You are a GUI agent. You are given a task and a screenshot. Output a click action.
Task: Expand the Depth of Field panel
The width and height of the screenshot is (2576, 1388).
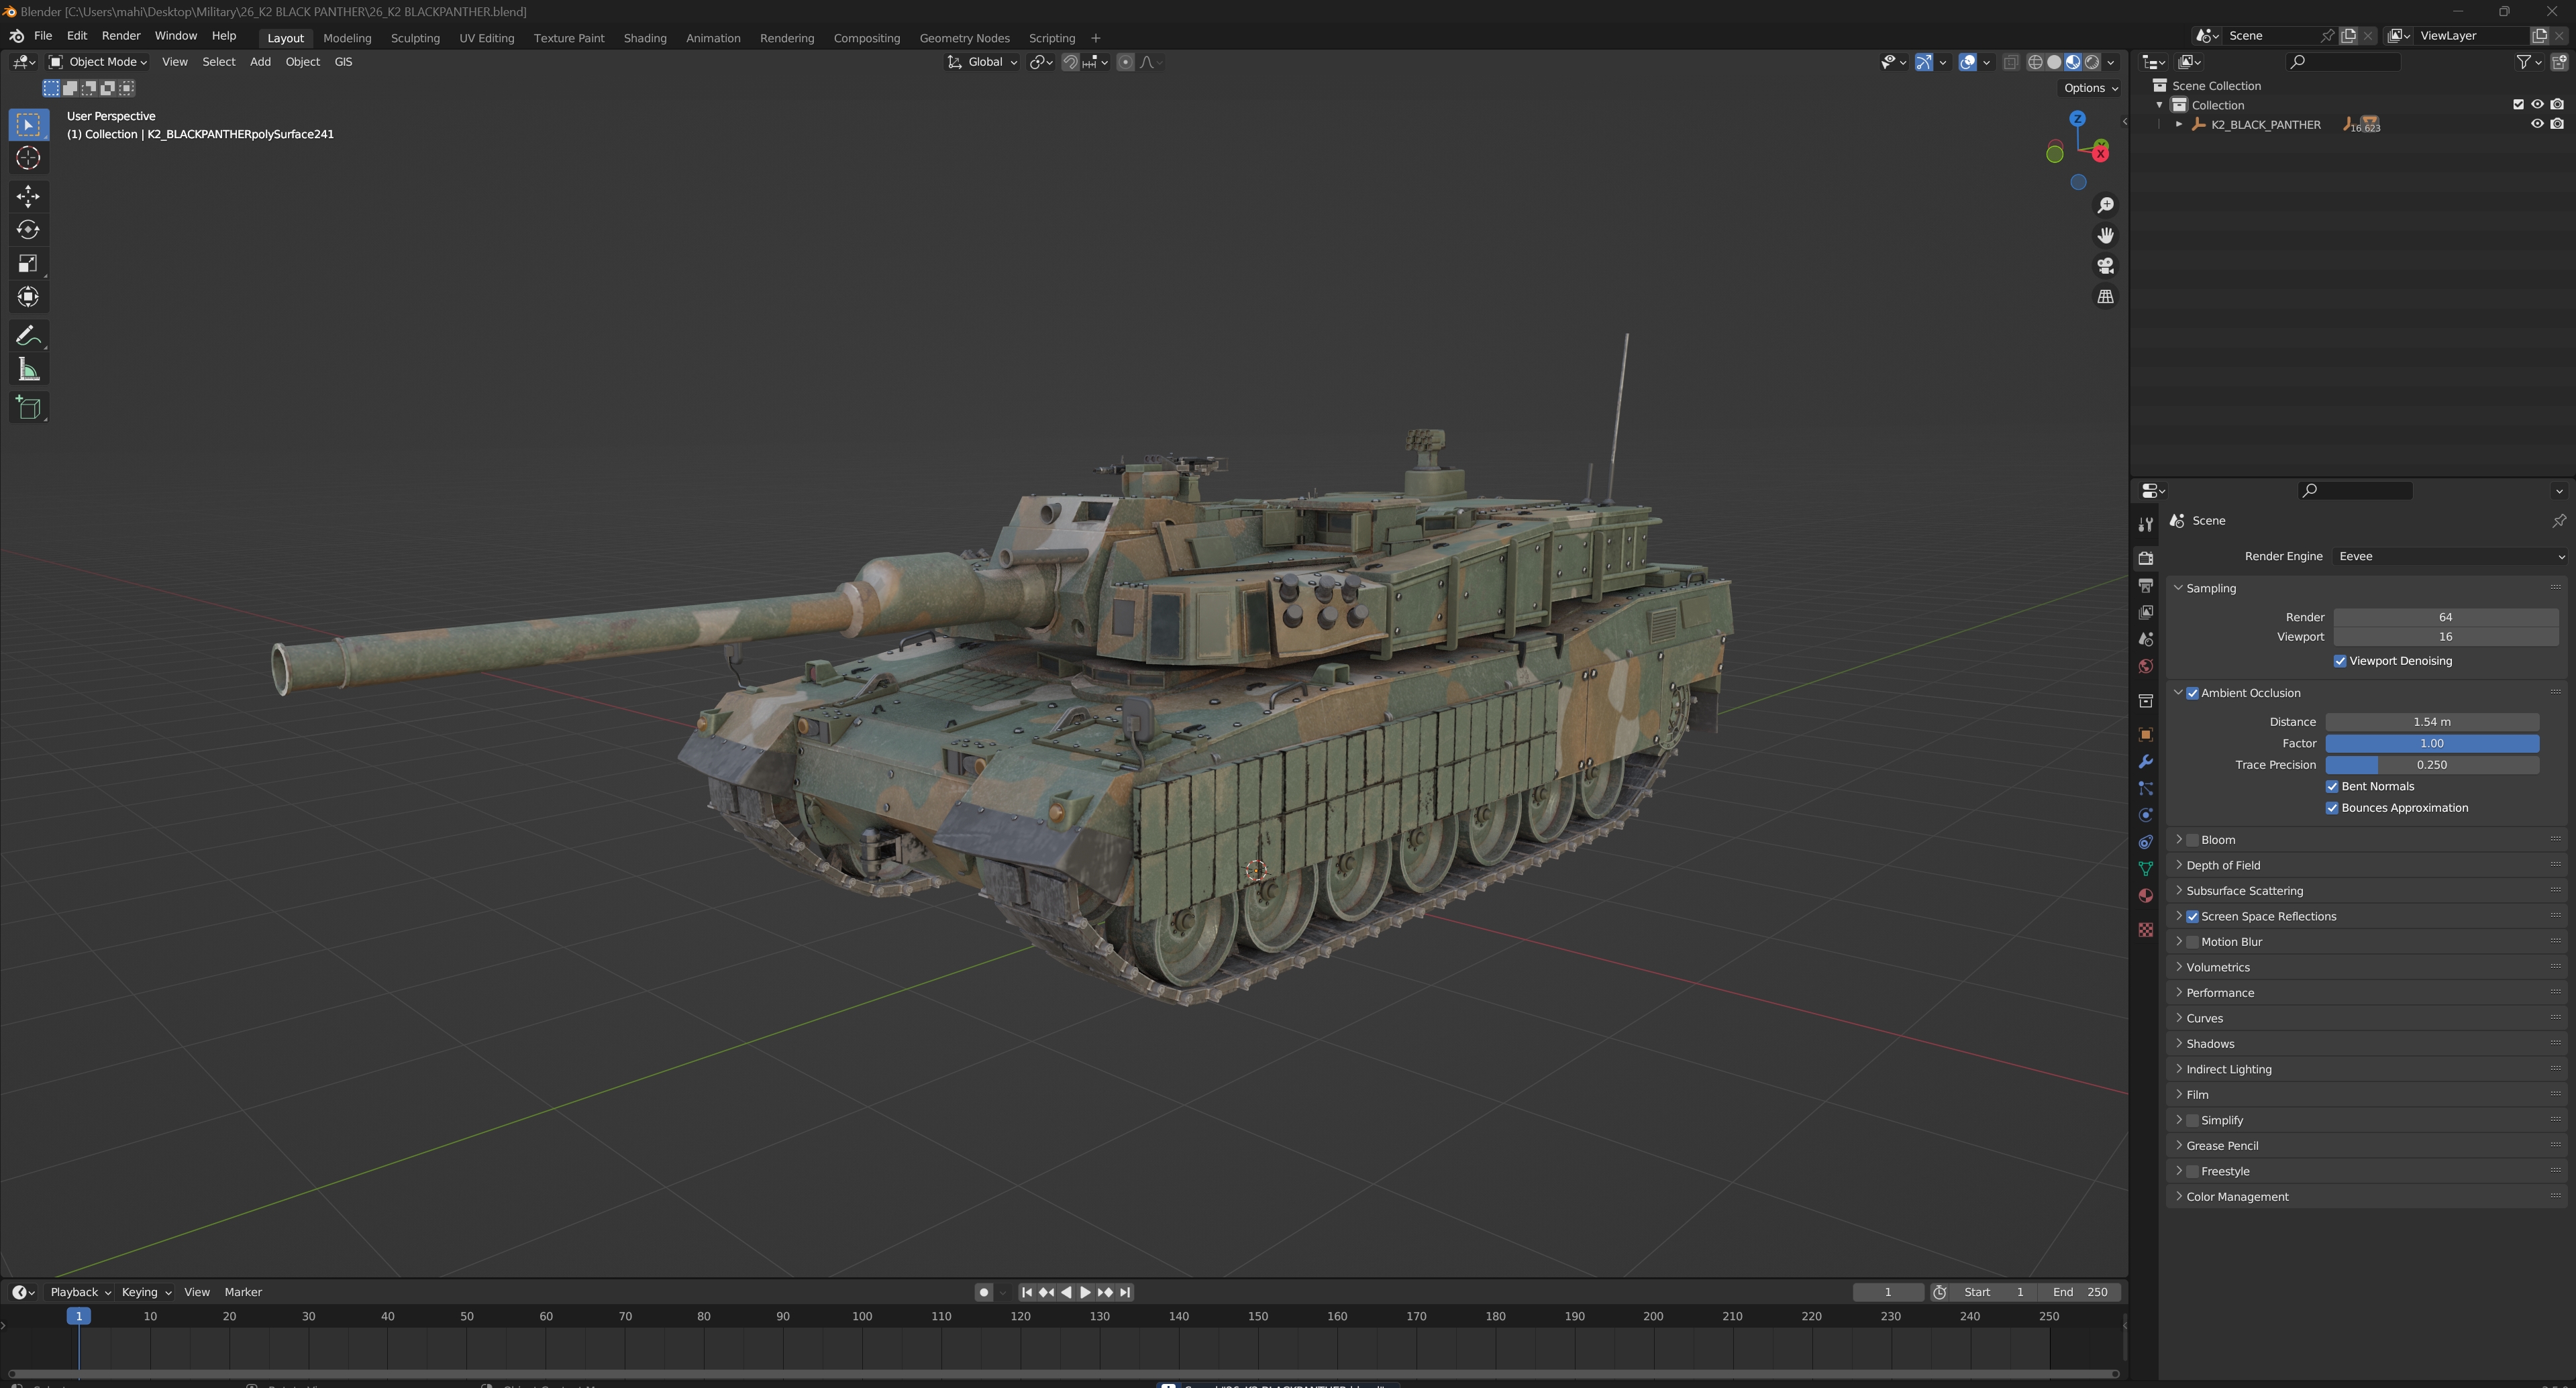[x=2222, y=865]
